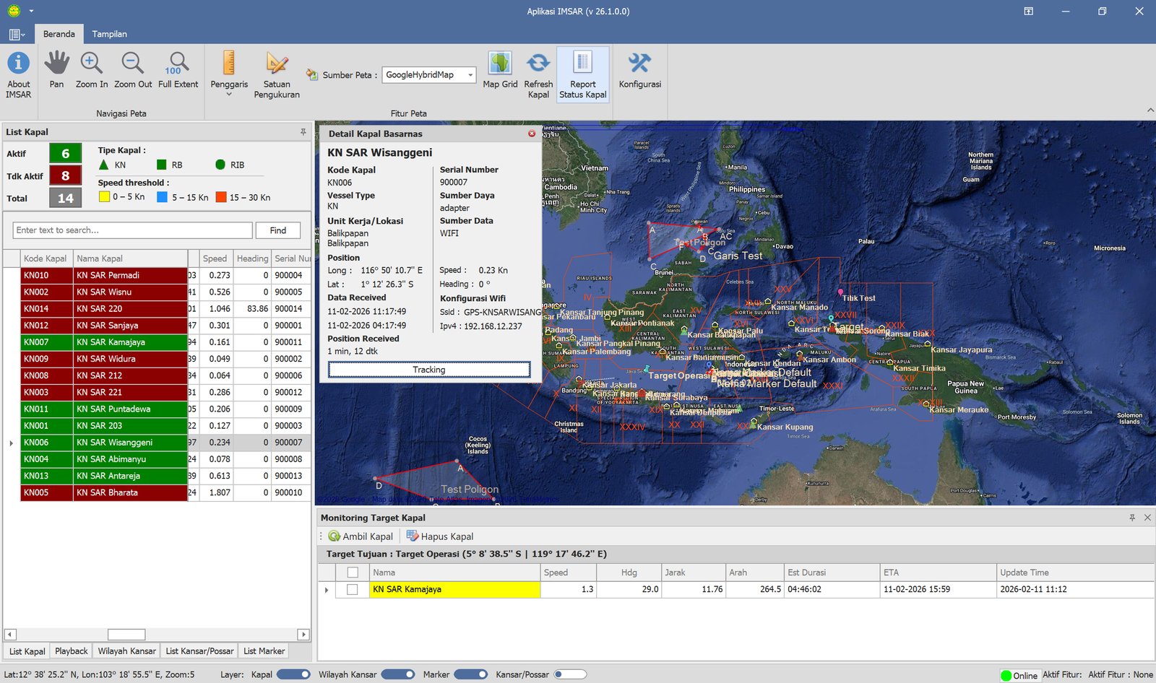Switch to the Tampilan ribbon tab
Screen dimensions: 1156x683
click(109, 34)
